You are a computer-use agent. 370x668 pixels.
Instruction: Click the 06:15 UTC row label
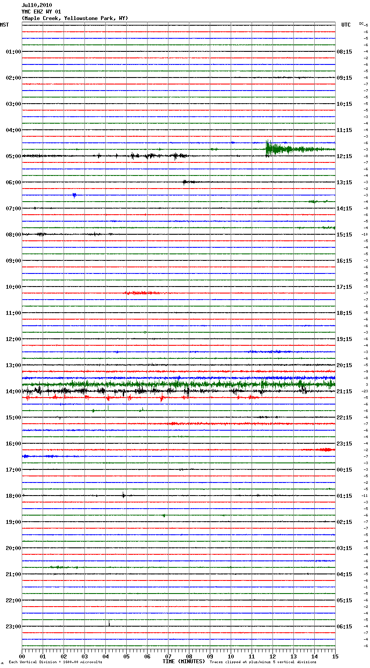tap(344, 627)
